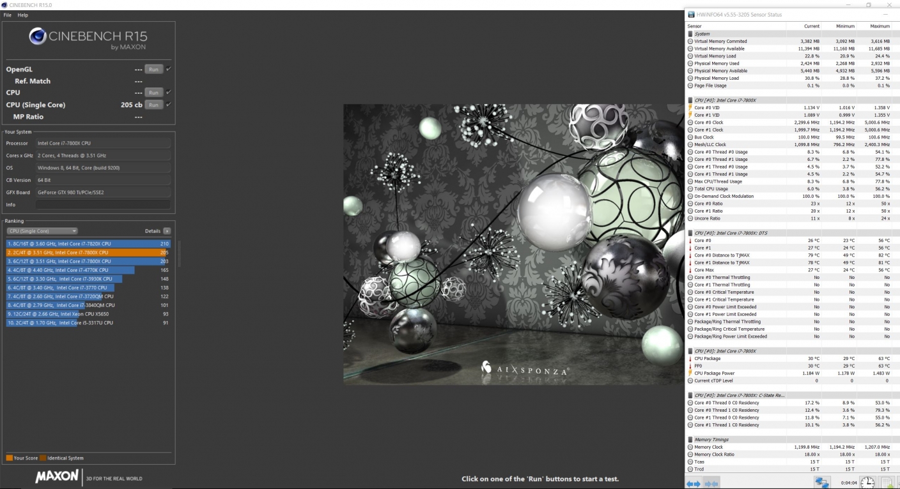Viewport: 900px width, 489px height.
Task: Click the collapse columns arrows icon in HWiNFO
Action: [x=710, y=484]
